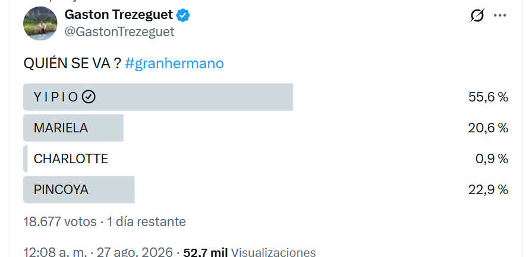Select the YIPIO poll option
The width and height of the screenshot is (526, 257).
point(266,97)
